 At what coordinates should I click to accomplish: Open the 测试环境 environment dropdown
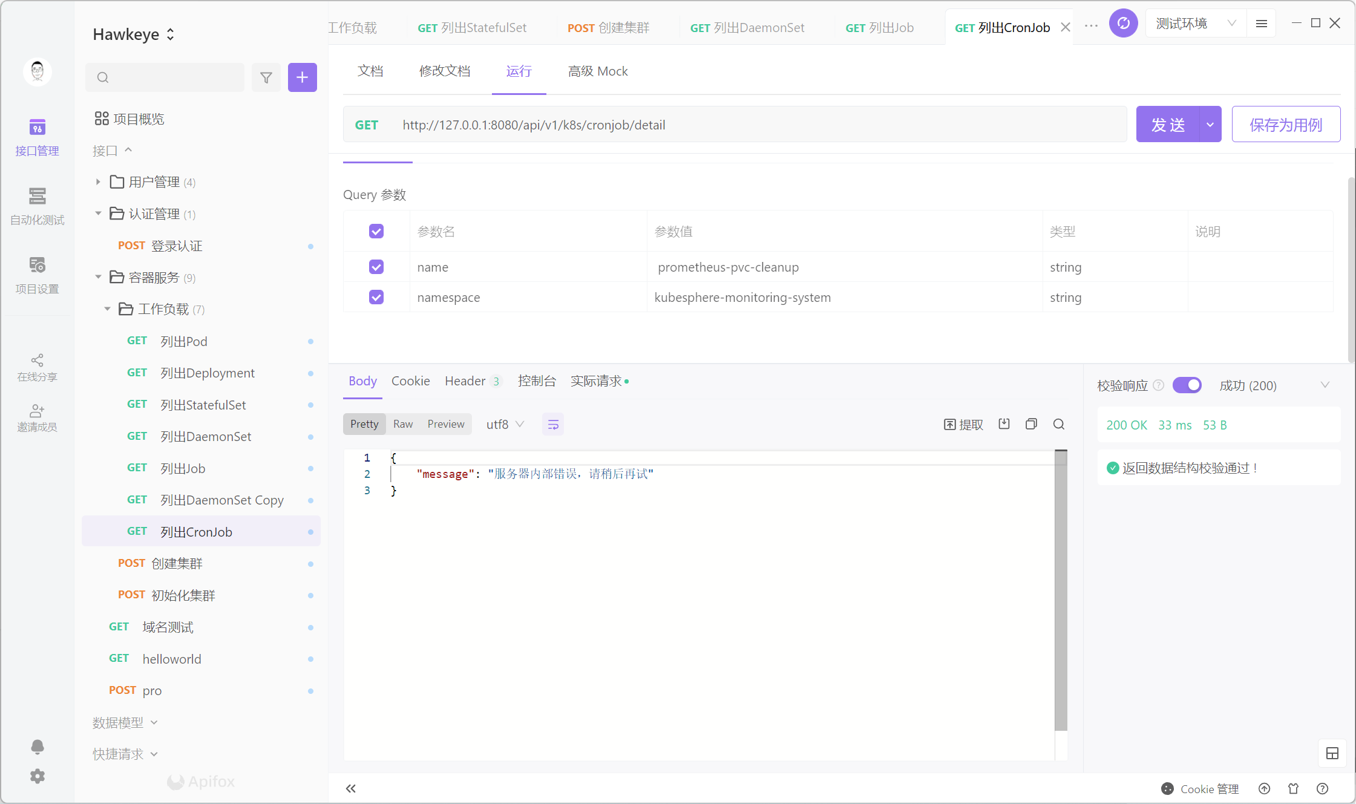click(x=1196, y=24)
